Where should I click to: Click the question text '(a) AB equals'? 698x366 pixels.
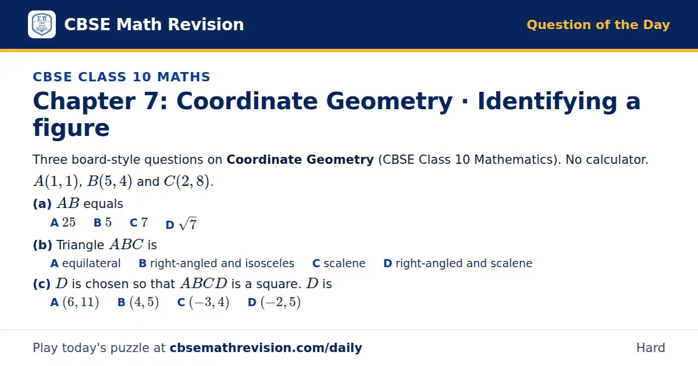pos(78,204)
